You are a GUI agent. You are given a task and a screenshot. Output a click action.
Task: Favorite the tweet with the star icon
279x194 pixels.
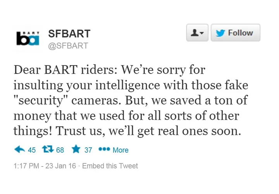(x=76, y=149)
